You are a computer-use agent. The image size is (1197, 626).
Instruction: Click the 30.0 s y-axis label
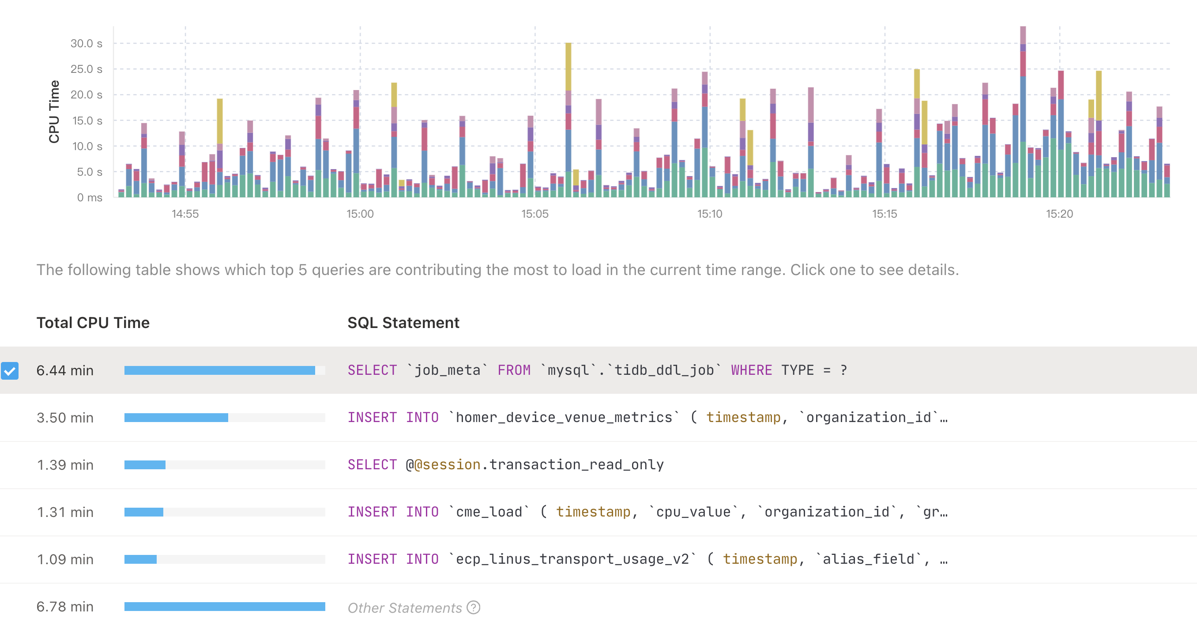point(87,43)
